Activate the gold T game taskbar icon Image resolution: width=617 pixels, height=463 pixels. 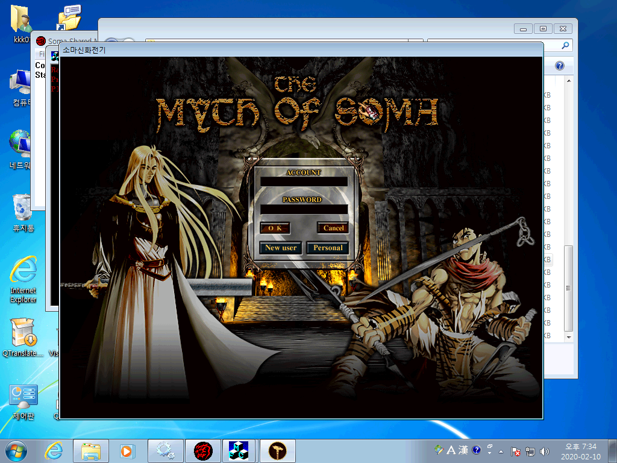tap(278, 450)
